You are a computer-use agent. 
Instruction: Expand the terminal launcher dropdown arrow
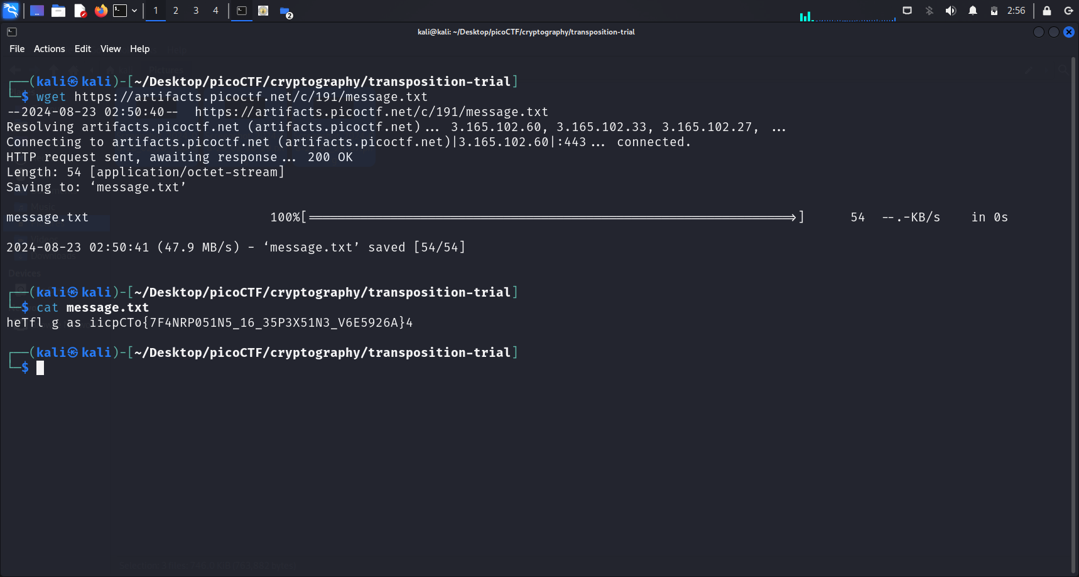tap(134, 11)
